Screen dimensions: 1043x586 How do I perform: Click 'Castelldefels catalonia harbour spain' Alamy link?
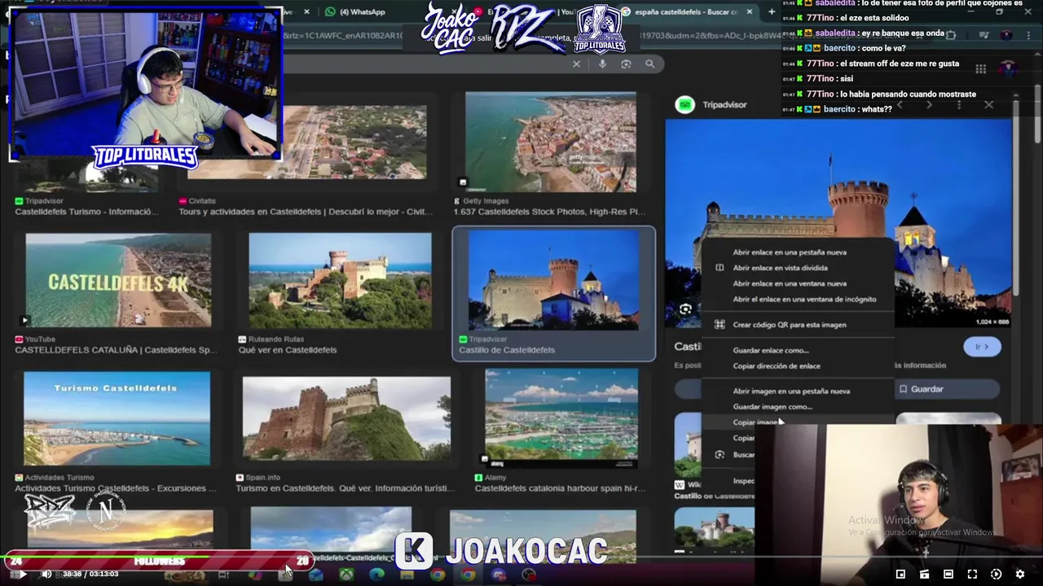[560, 488]
